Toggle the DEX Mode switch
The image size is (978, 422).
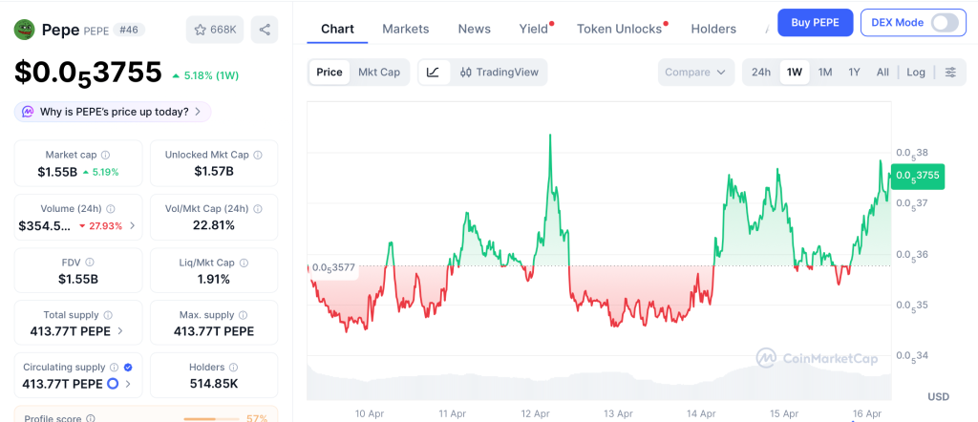point(944,23)
